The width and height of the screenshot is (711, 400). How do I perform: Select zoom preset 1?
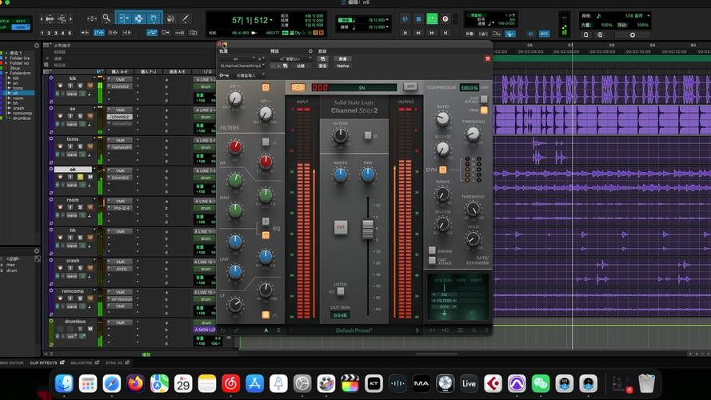point(42,33)
